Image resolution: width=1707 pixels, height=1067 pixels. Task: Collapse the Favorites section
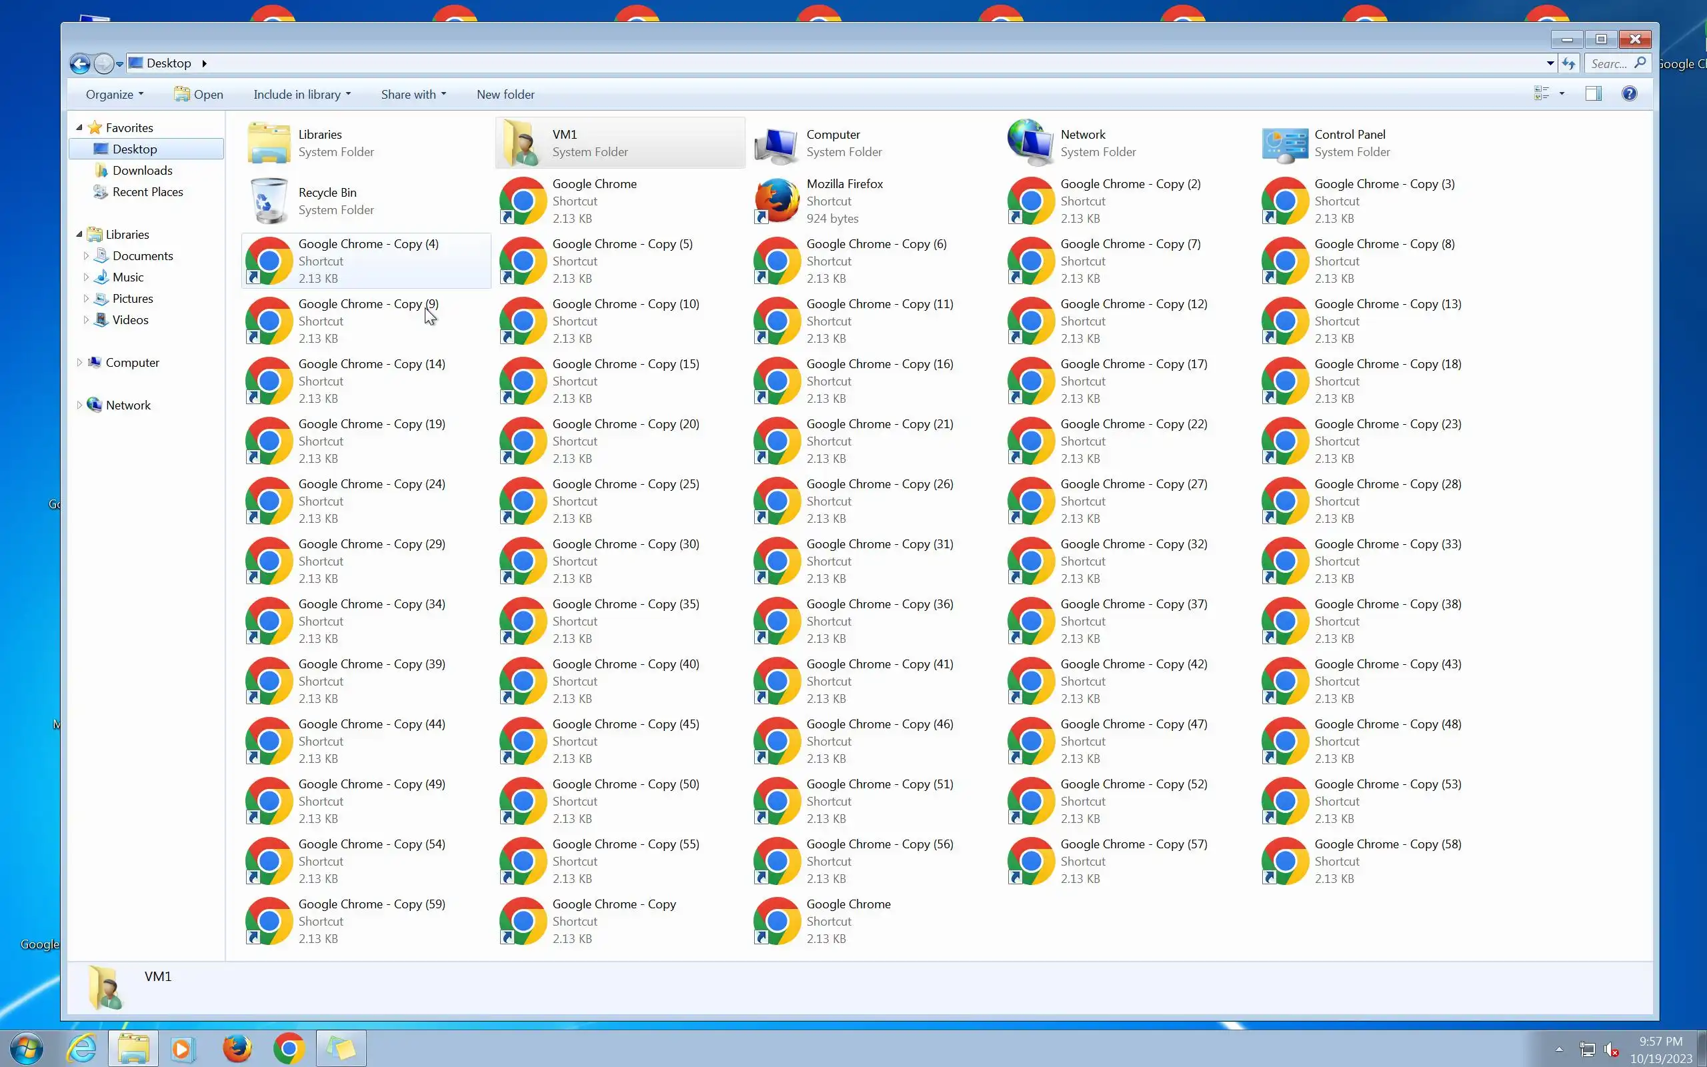coord(79,128)
